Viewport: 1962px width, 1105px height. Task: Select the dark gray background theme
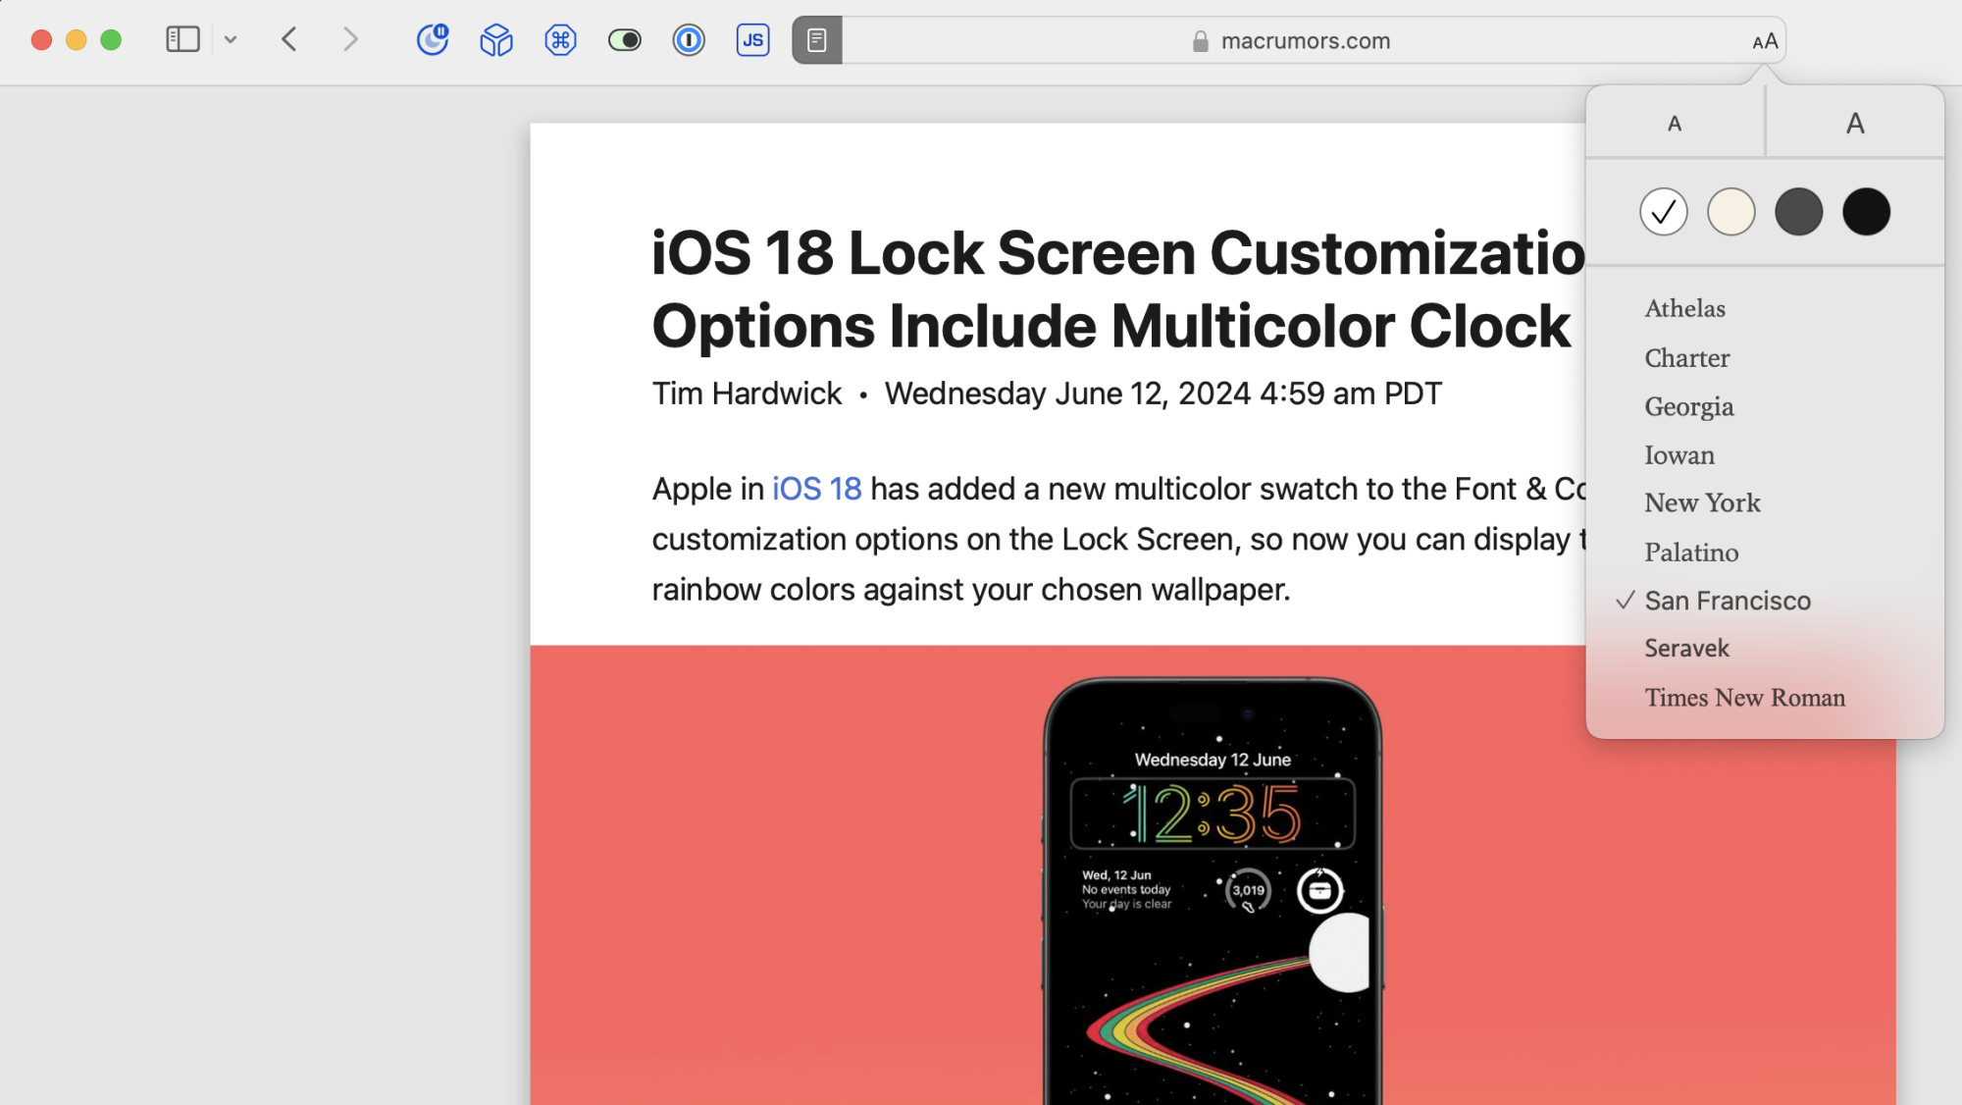pyautogui.click(x=1799, y=212)
